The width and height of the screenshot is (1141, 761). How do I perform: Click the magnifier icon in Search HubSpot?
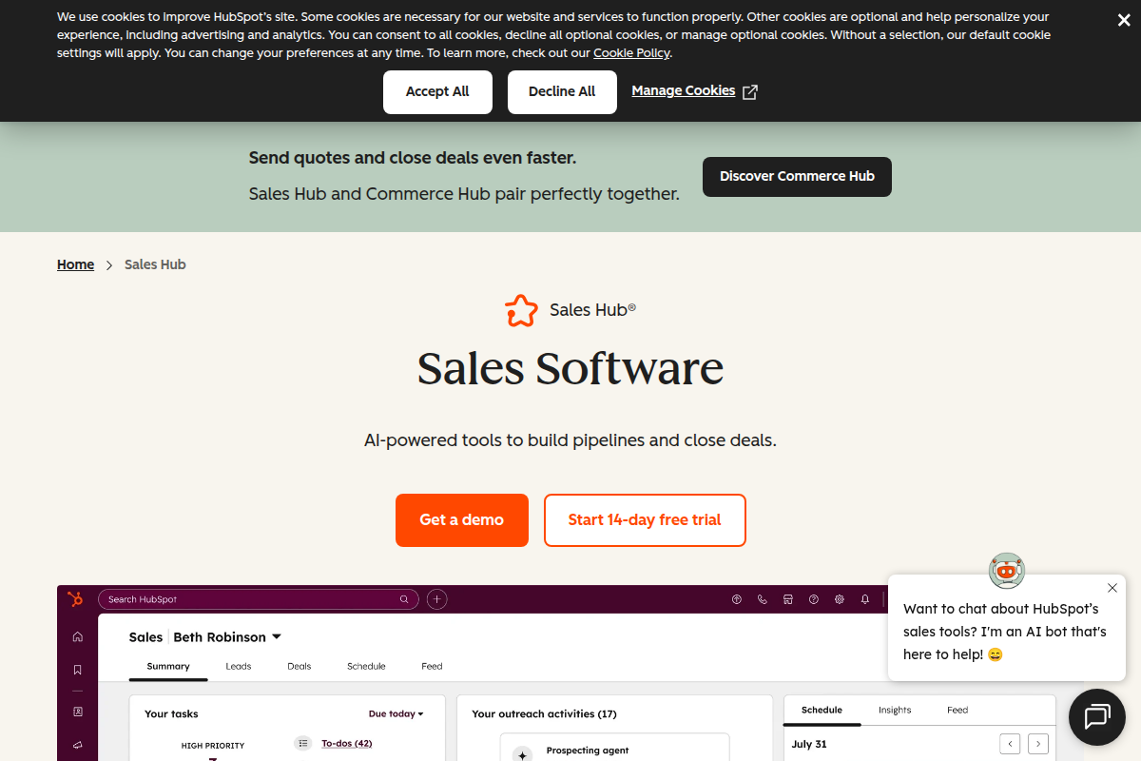tap(404, 599)
